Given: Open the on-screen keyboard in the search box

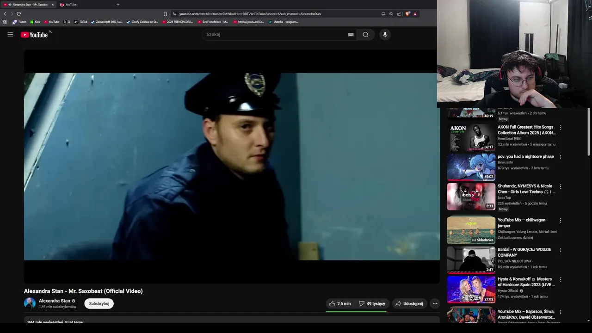Looking at the screenshot, I should [351, 34].
